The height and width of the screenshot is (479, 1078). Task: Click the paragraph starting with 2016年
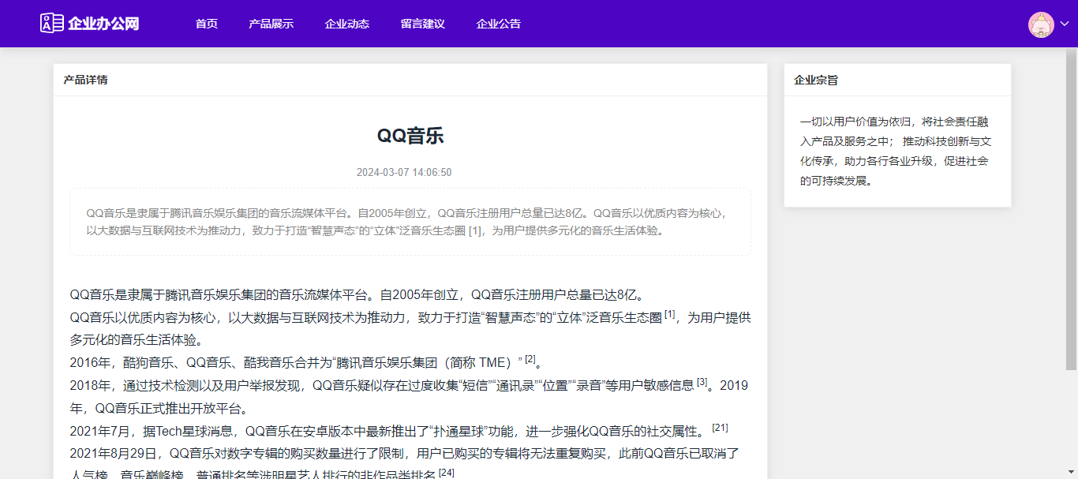[306, 363]
